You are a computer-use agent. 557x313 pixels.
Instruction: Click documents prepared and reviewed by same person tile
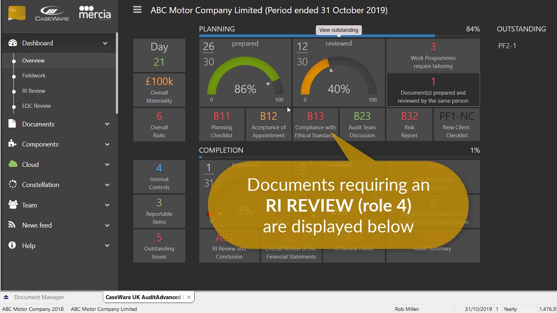pos(433,90)
